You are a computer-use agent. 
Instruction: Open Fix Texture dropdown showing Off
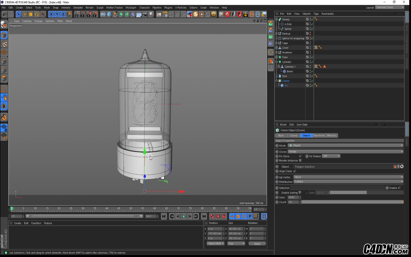point(331,156)
